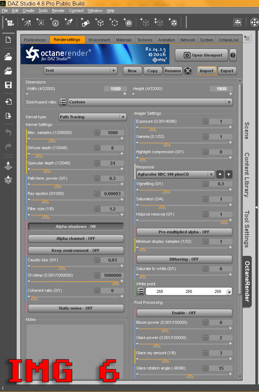Delete preset with the X icon

point(188,71)
